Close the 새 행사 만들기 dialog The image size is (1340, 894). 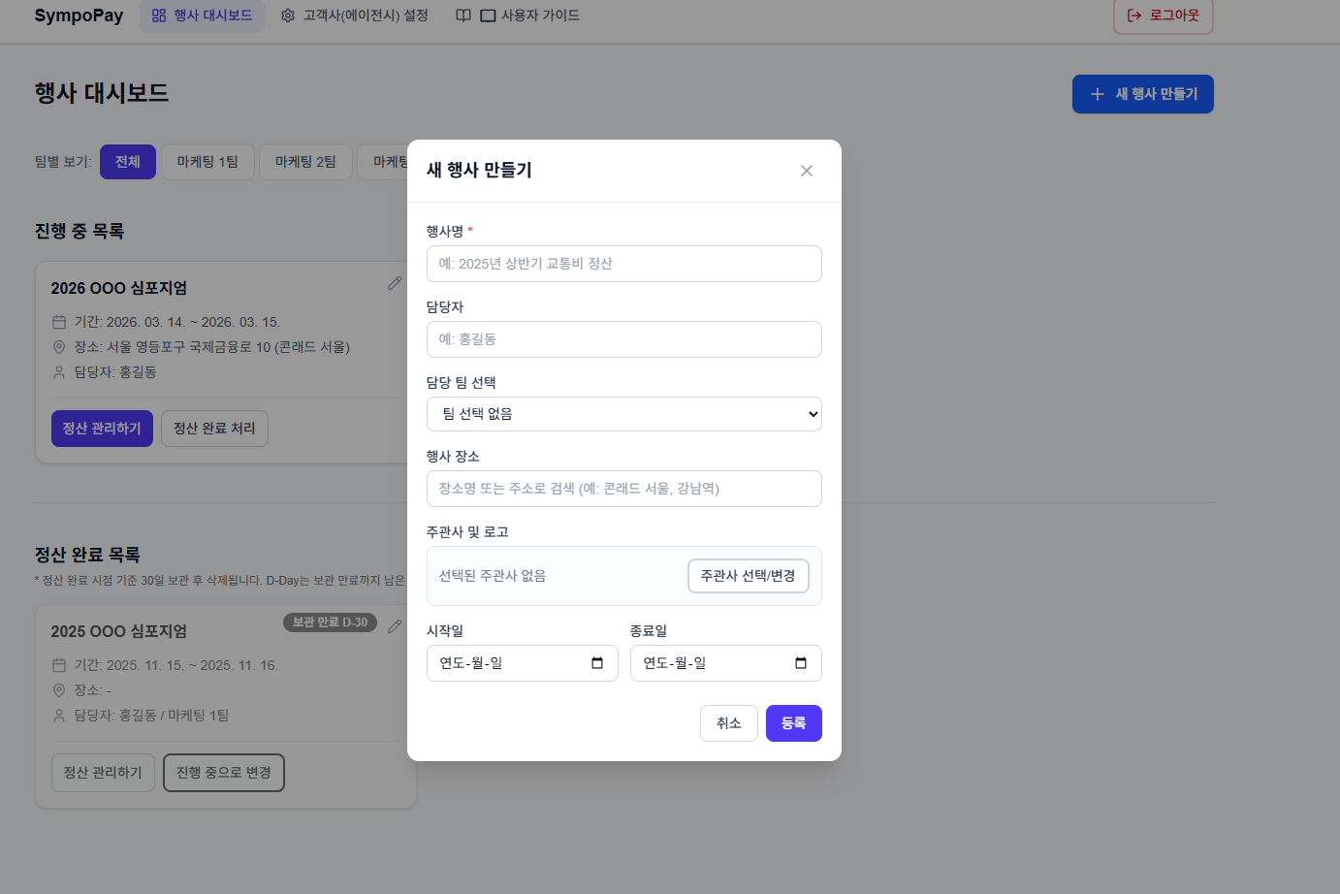click(x=807, y=171)
